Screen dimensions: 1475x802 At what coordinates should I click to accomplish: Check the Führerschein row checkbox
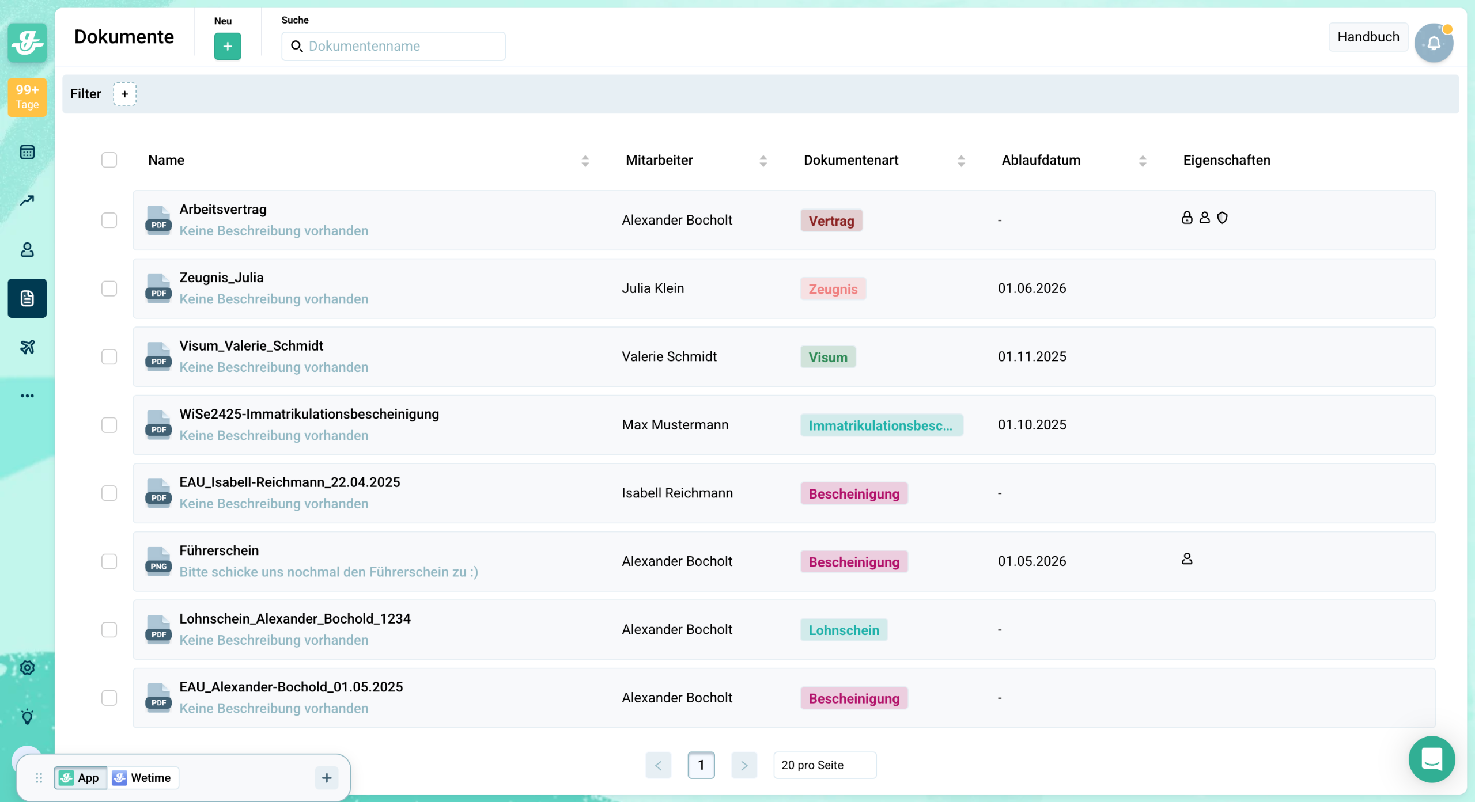(109, 561)
